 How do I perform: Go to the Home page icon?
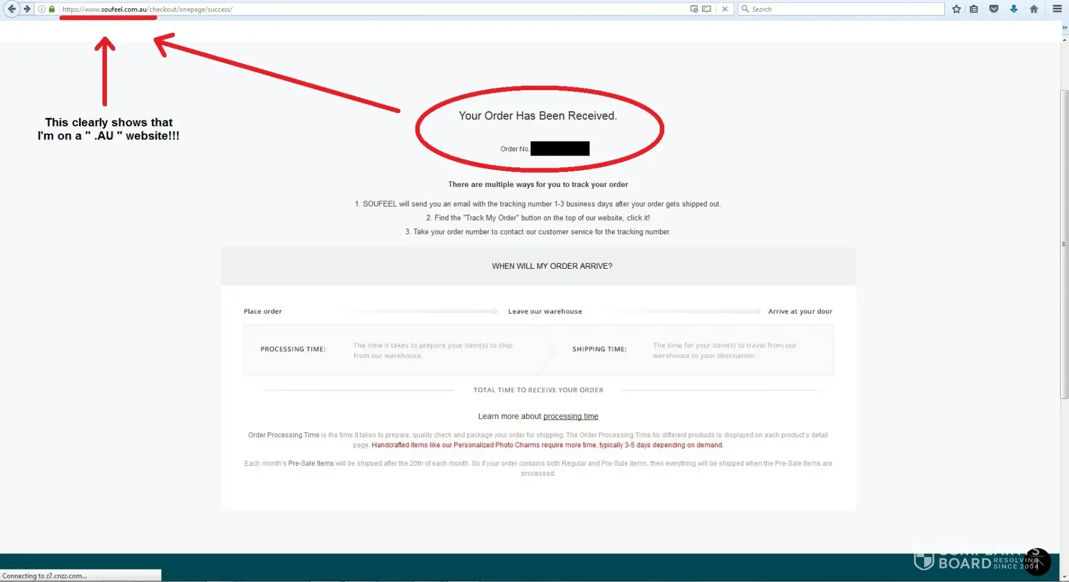point(1034,9)
